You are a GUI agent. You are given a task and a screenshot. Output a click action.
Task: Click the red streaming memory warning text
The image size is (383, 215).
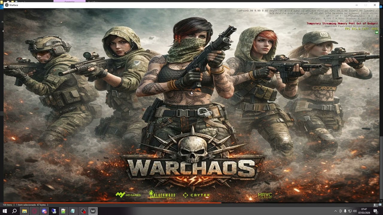[342, 23]
